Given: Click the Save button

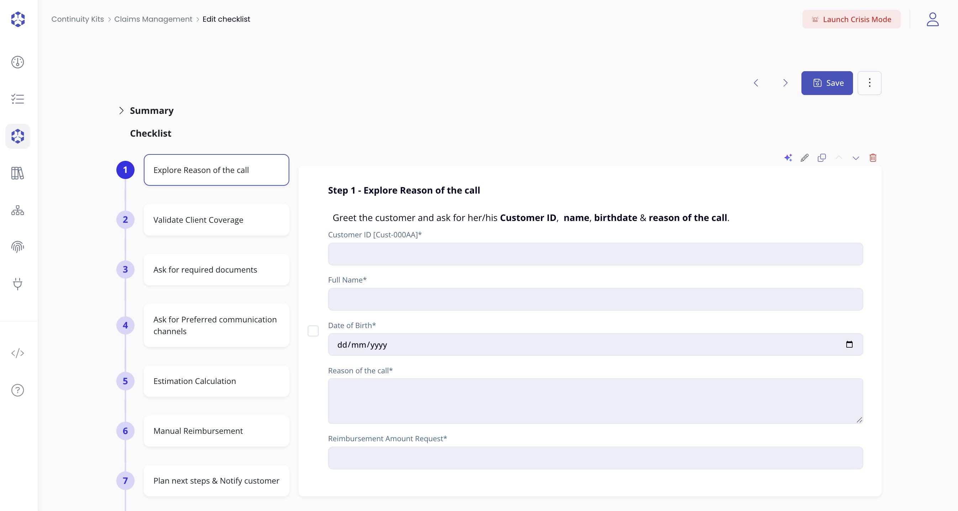Looking at the screenshot, I should pos(827,83).
